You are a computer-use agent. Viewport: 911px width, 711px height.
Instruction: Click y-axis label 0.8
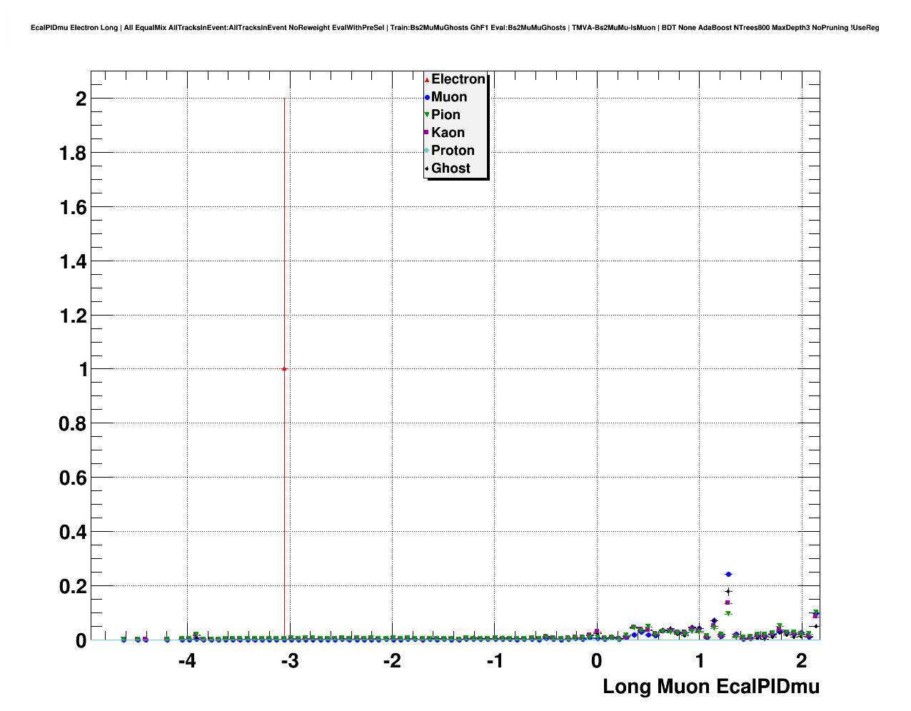pos(73,424)
